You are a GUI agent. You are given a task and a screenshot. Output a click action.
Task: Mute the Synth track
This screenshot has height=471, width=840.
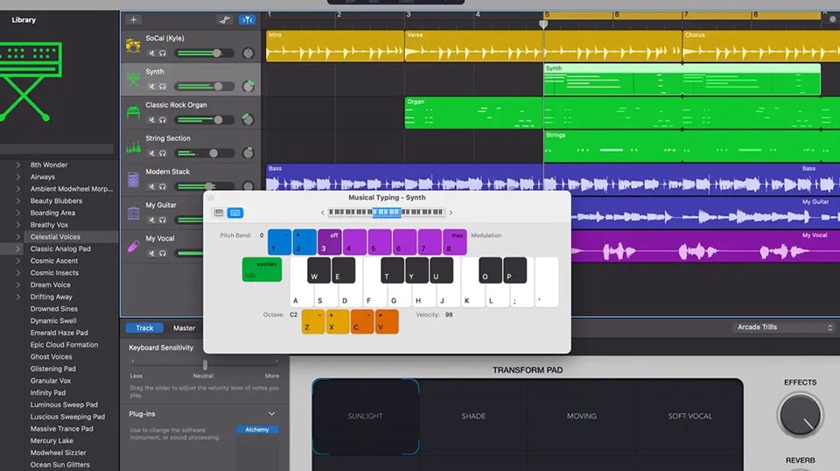pos(151,87)
